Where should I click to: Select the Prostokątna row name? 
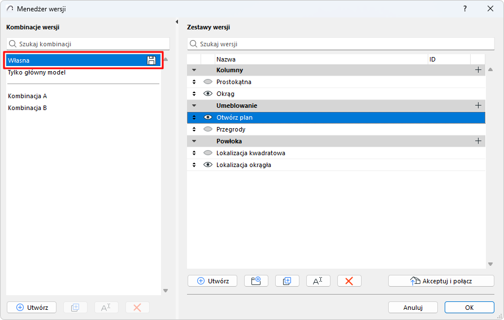click(234, 82)
